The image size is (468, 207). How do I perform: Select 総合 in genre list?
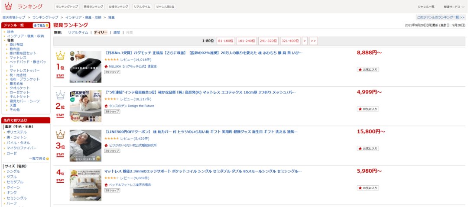pyautogui.click(x=10, y=32)
